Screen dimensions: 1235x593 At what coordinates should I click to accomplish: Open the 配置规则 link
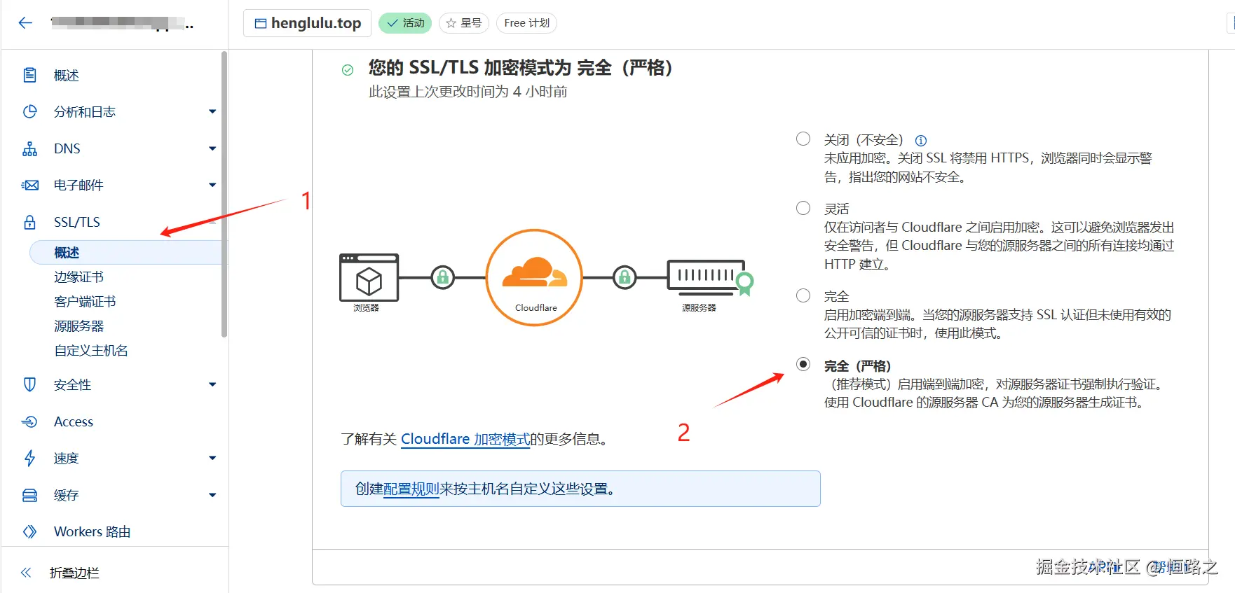point(411,489)
